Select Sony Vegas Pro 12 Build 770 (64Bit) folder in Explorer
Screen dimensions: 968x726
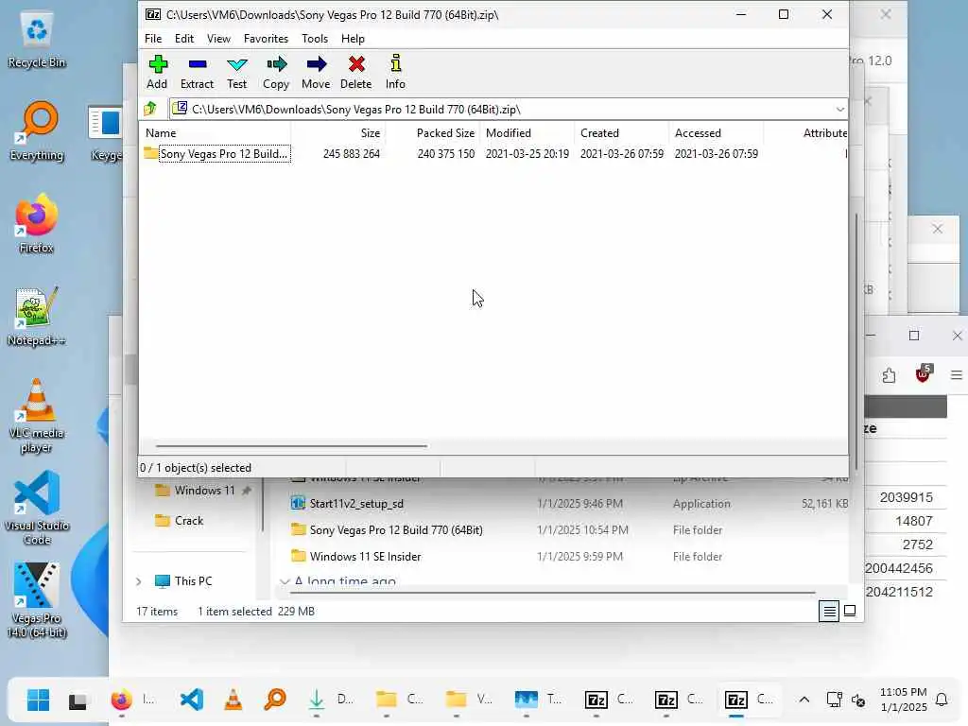(396, 529)
